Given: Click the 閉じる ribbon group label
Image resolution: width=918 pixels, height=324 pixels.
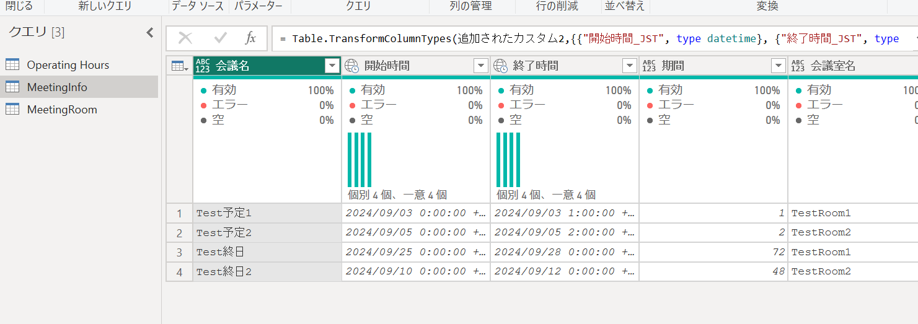Looking at the screenshot, I should tap(19, 6).
